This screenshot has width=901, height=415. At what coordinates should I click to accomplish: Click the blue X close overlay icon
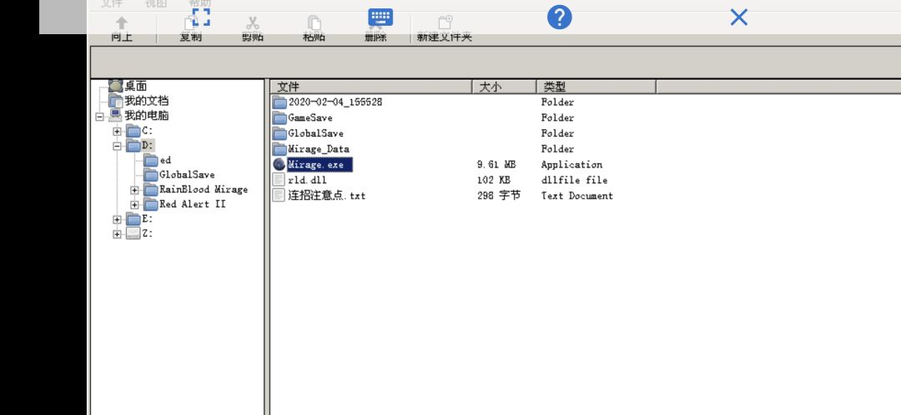pyautogui.click(x=739, y=17)
